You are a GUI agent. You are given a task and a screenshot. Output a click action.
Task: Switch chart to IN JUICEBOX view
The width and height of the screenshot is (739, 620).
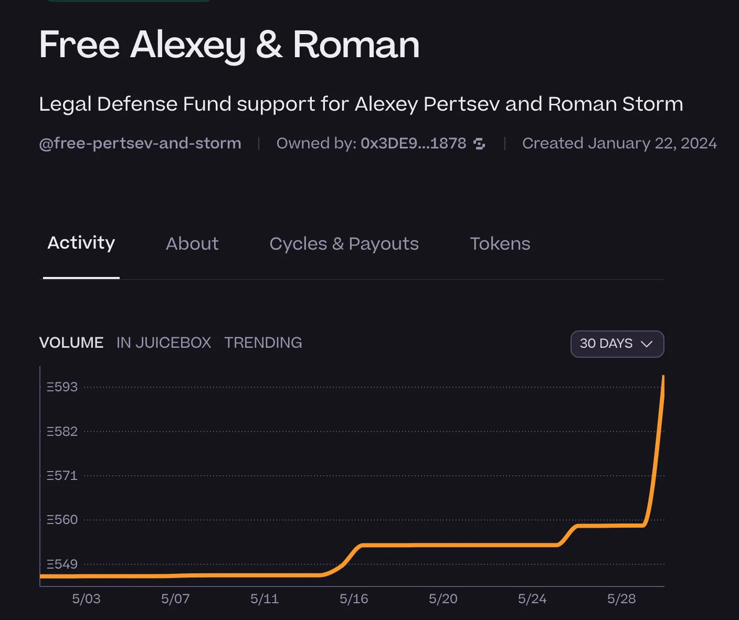(x=164, y=343)
